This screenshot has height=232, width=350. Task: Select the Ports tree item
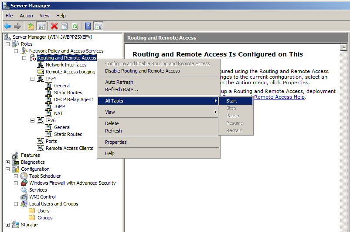(x=51, y=141)
